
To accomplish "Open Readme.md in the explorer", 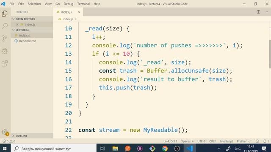I will point(32,41).
